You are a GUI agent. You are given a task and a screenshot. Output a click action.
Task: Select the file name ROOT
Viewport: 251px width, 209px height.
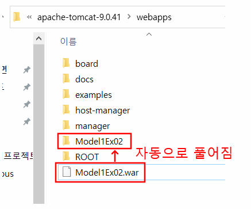point(87,157)
